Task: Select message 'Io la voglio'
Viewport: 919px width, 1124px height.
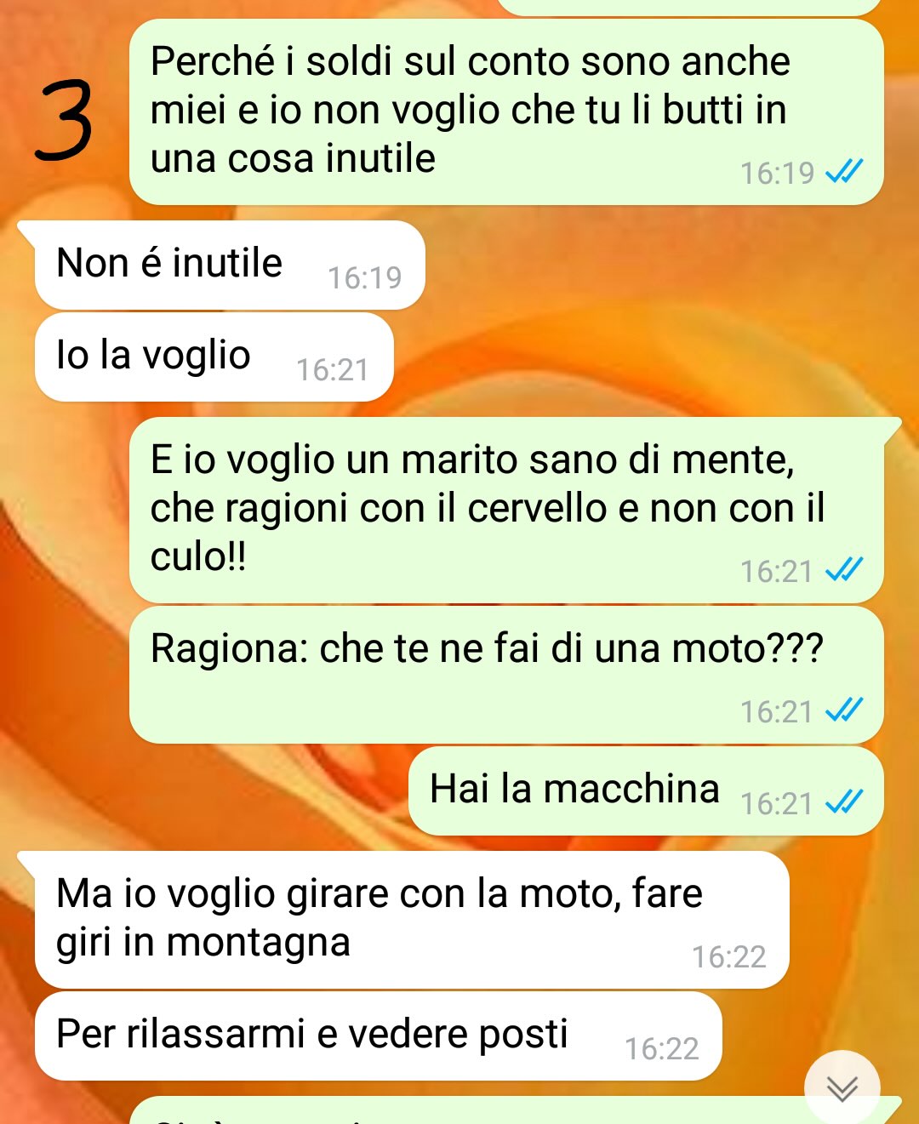Action: pos(214,357)
